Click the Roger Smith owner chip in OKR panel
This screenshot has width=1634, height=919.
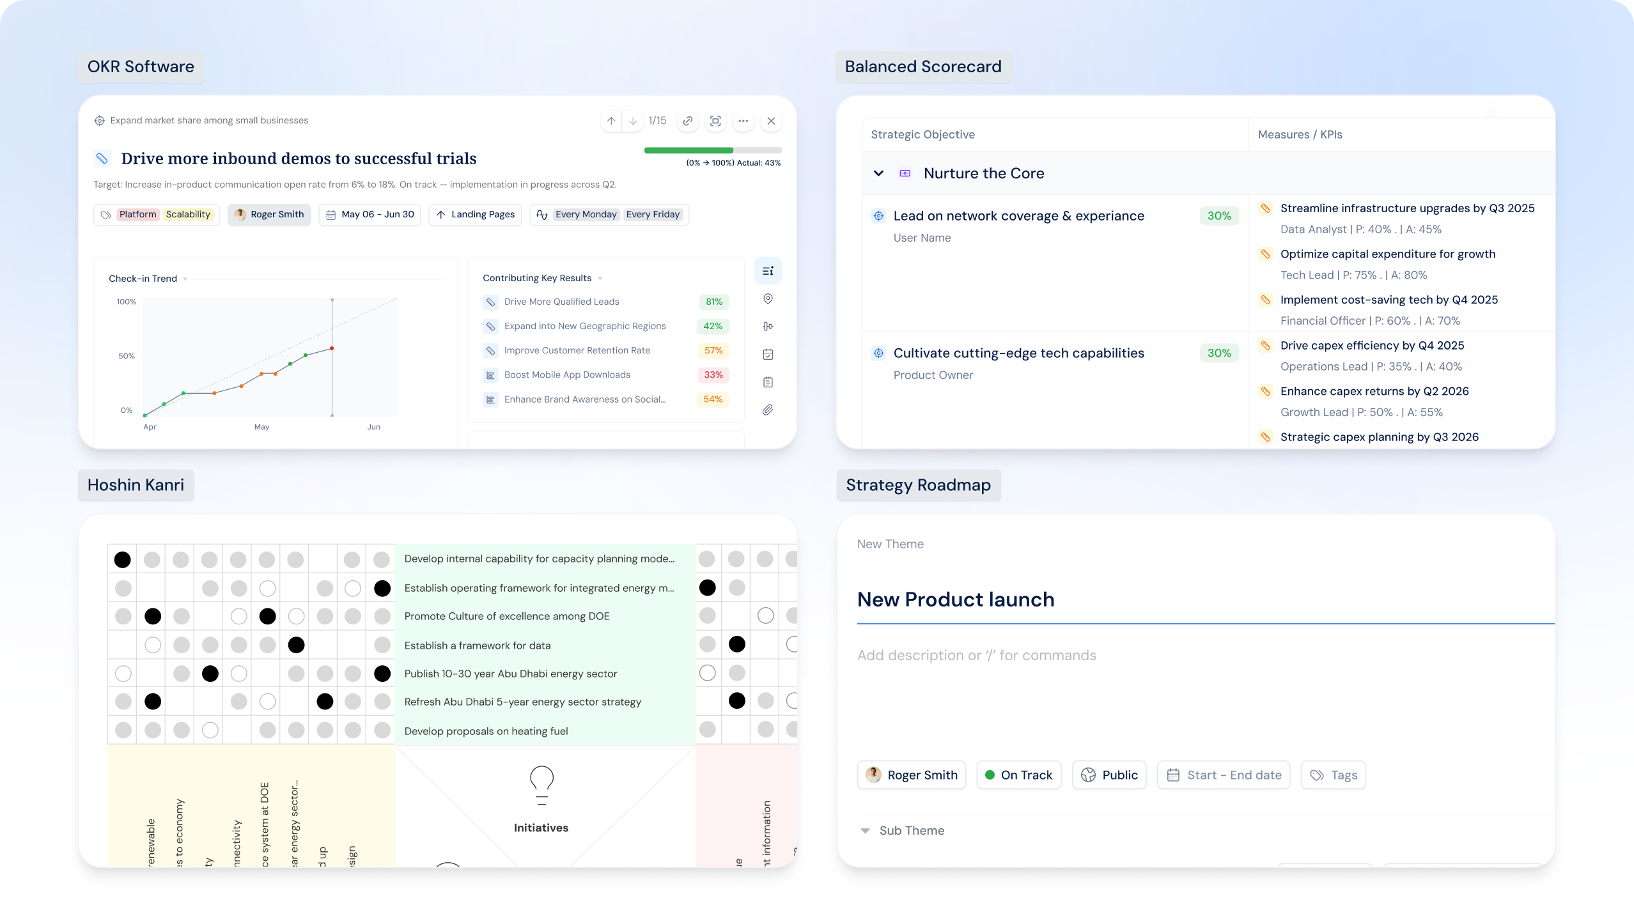coord(269,215)
